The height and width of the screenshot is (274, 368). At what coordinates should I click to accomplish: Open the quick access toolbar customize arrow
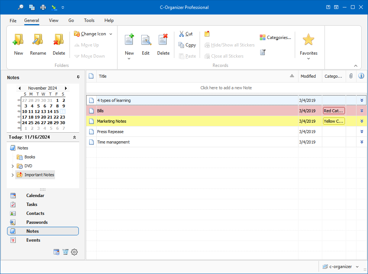coord(63,7)
